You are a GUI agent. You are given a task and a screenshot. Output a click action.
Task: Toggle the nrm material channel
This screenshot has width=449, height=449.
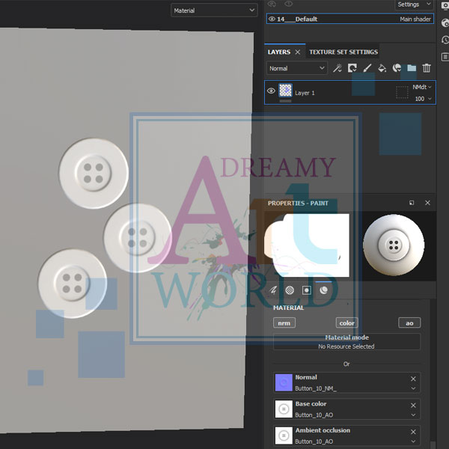coord(284,323)
